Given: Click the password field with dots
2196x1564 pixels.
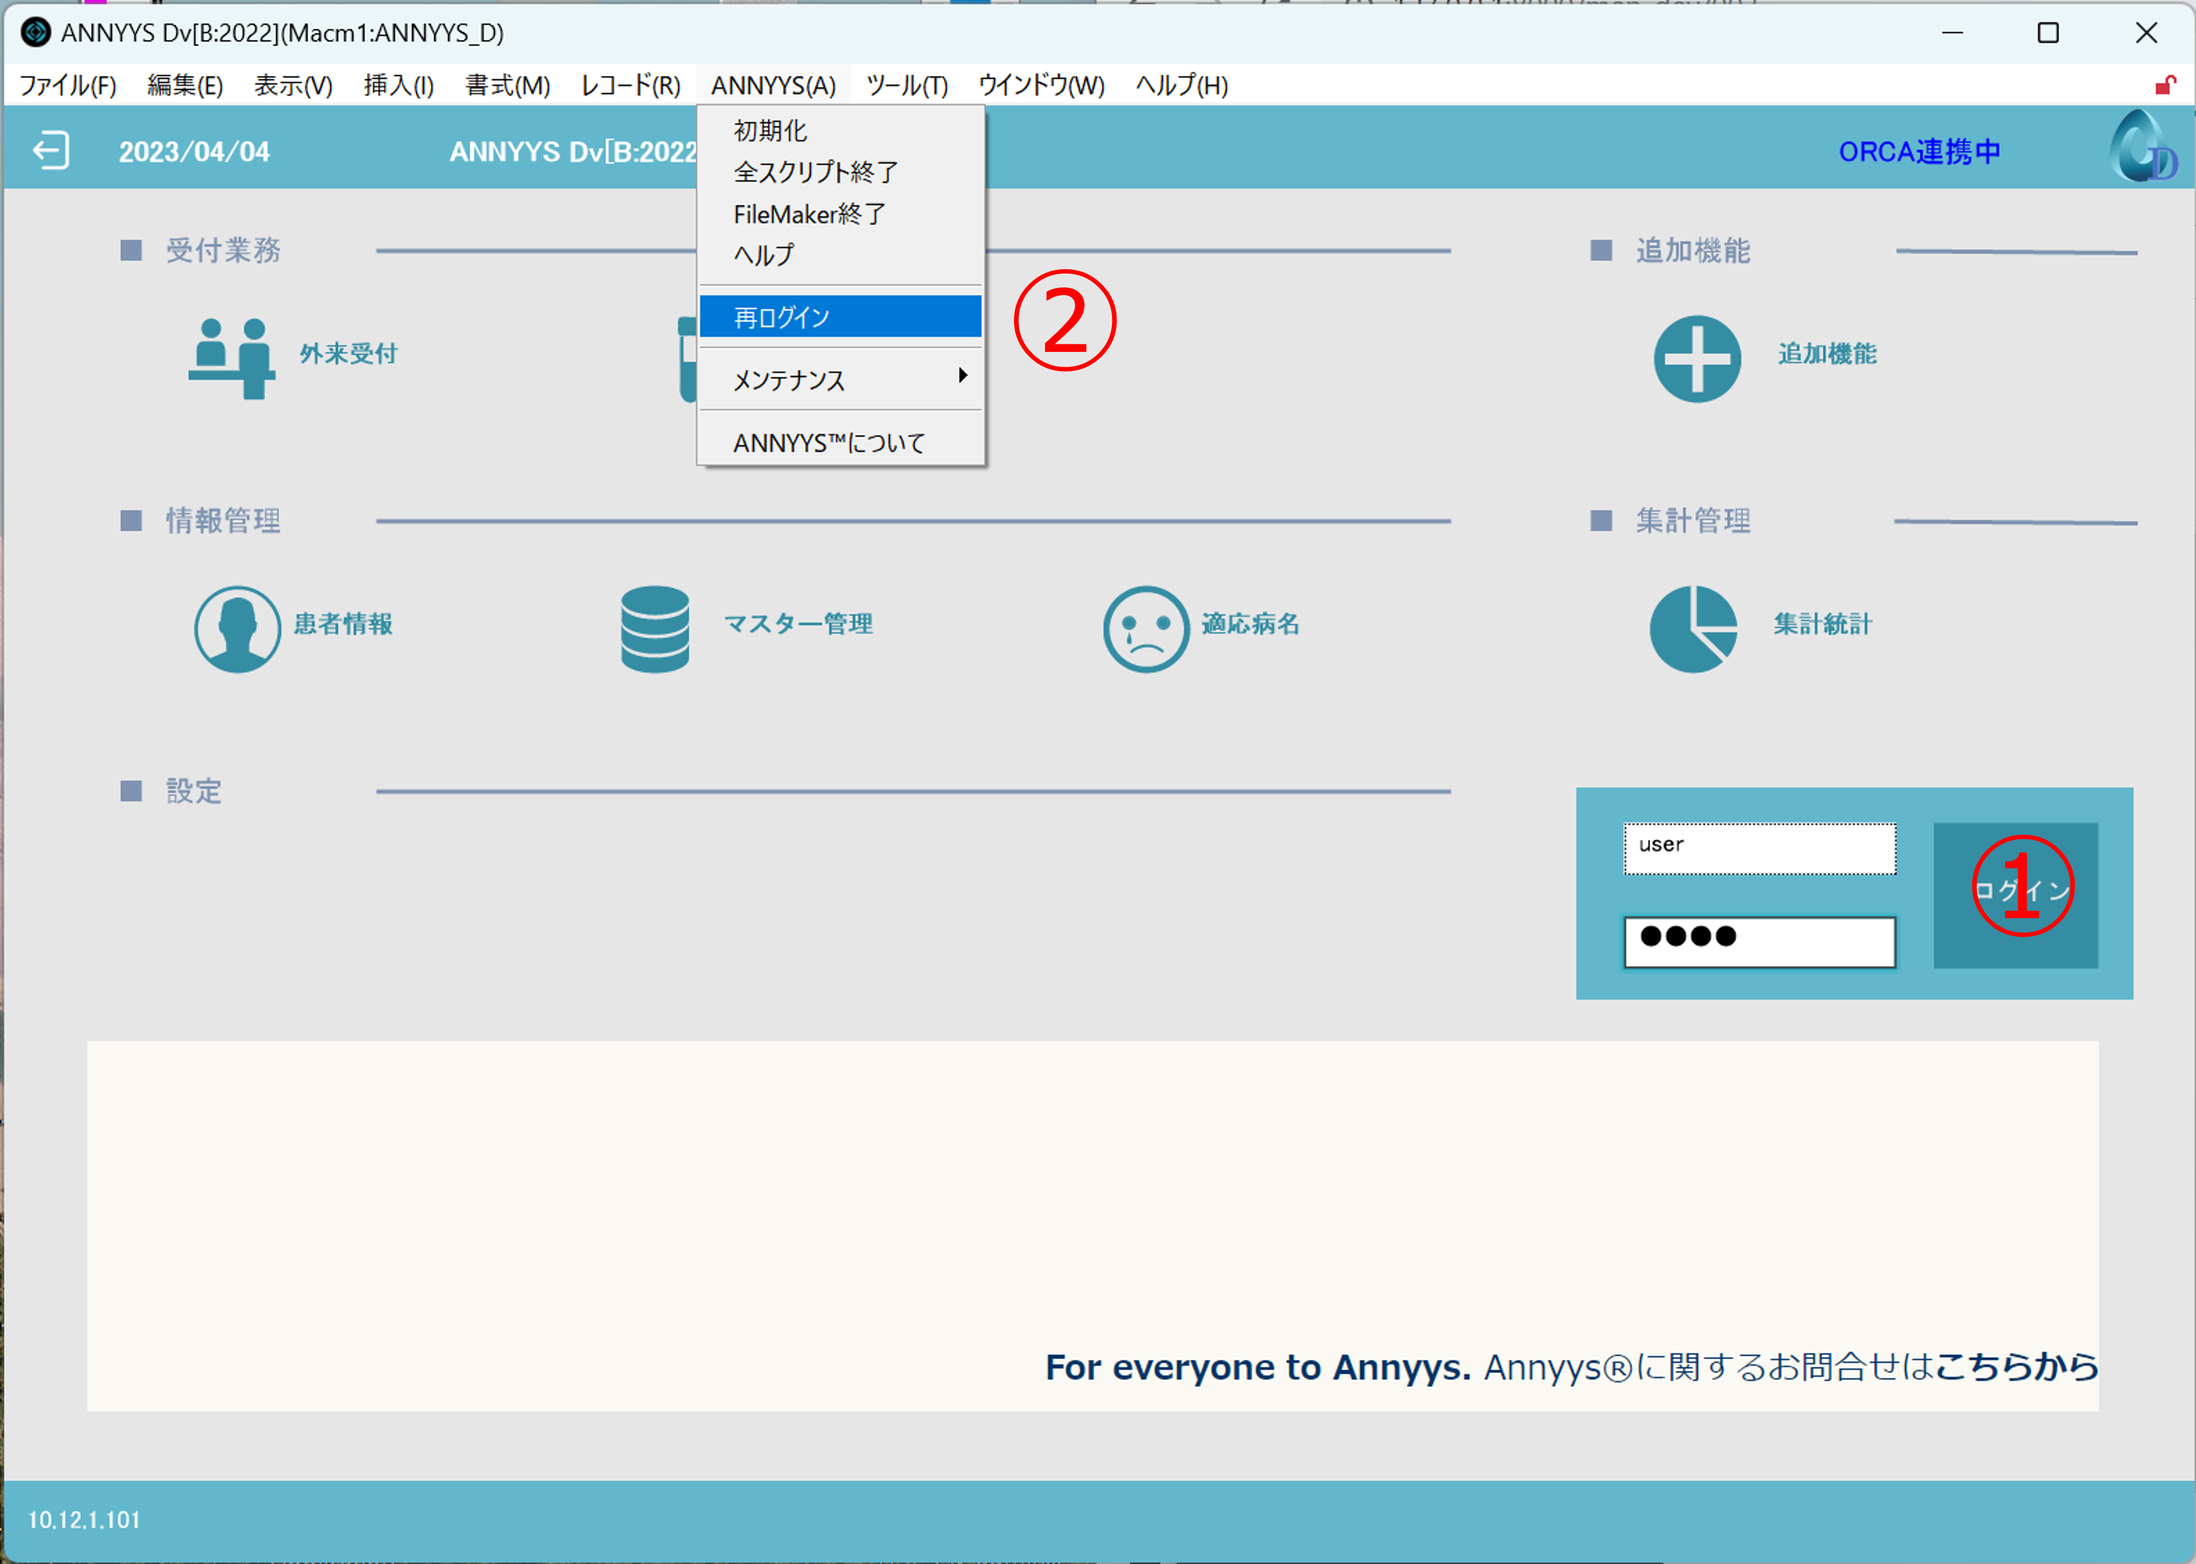Looking at the screenshot, I should pos(1760,942).
